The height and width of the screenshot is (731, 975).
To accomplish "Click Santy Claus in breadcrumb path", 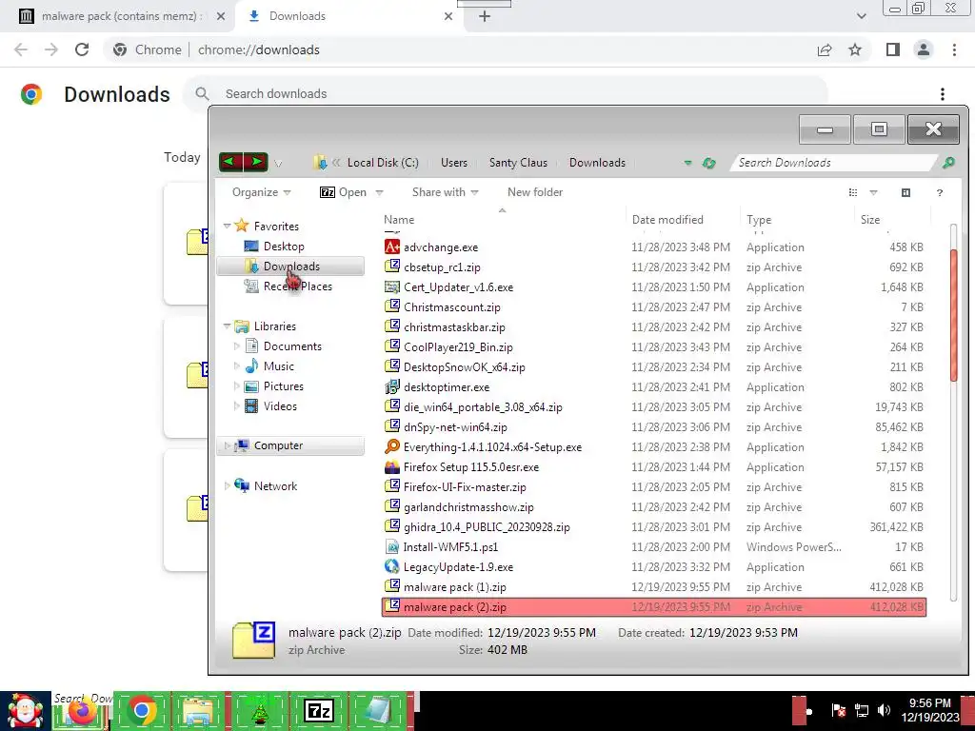I will (518, 162).
